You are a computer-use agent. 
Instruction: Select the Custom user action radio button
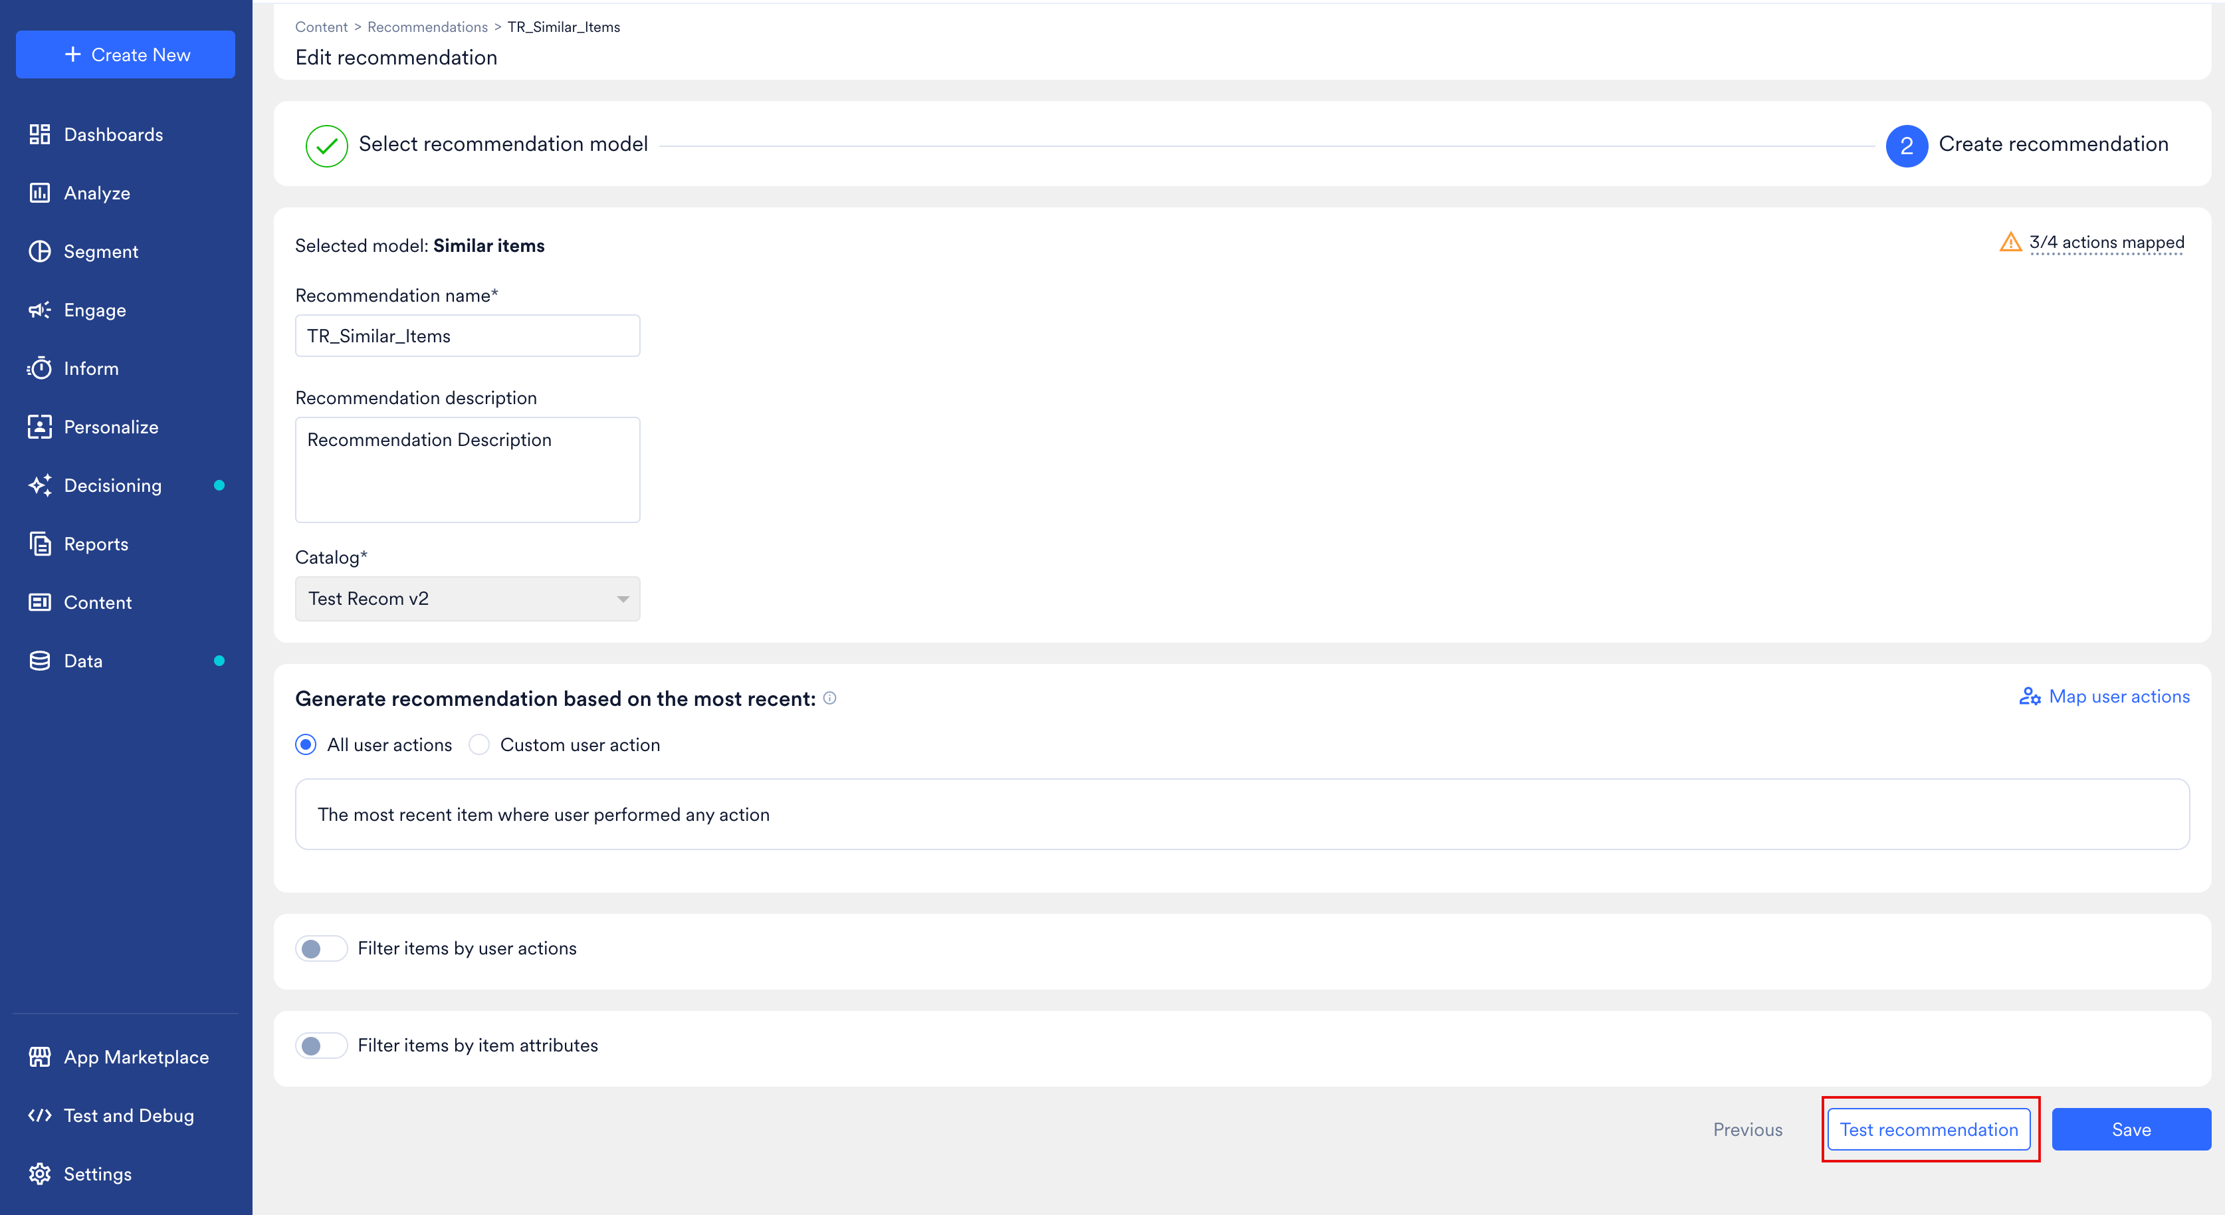tap(478, 744)
